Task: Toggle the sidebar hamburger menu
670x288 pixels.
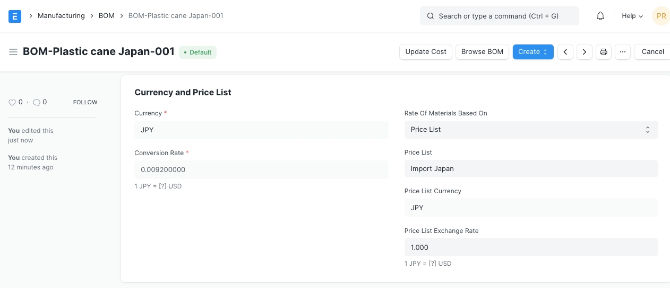Action: (x=13, y=52)
